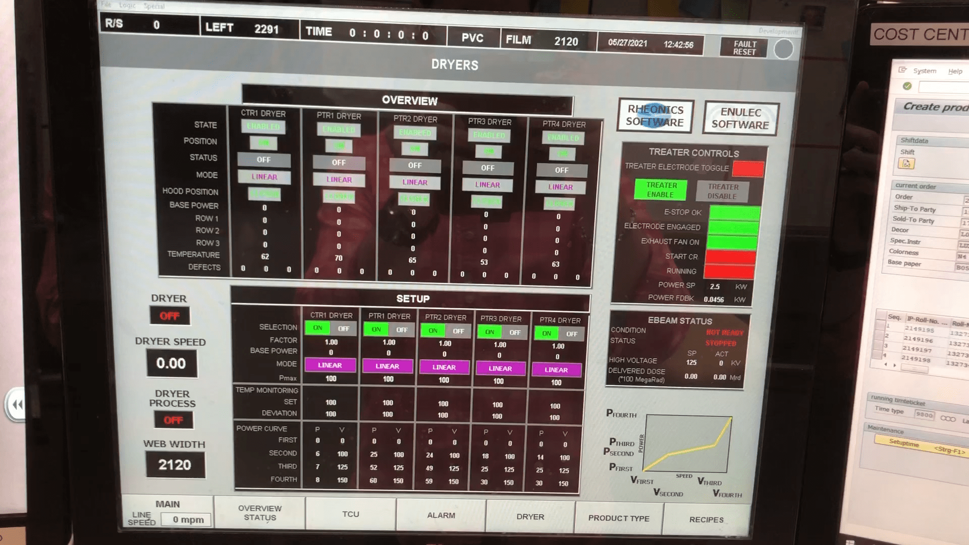Open RECIPES tab
This screenshot has width=969, height=545.
pyautogui.click(x=706, y=520)
